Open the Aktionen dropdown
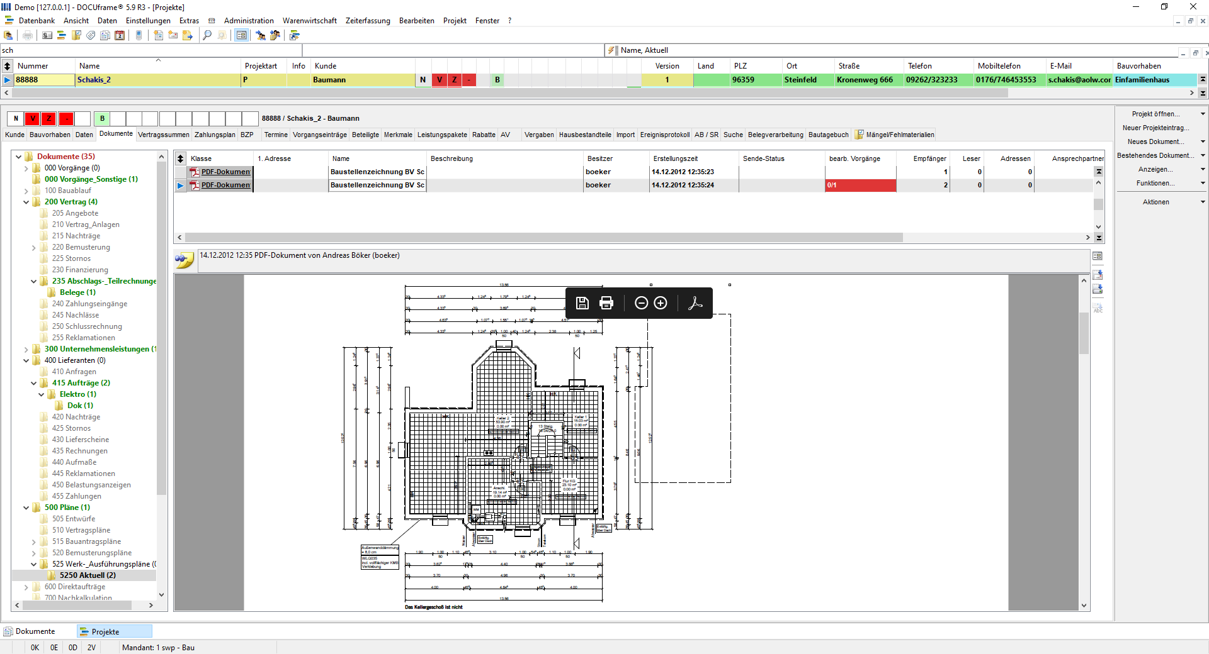Image resolution: width=1209 pixels, height=654 pixels. click(x=1203, y=202)
